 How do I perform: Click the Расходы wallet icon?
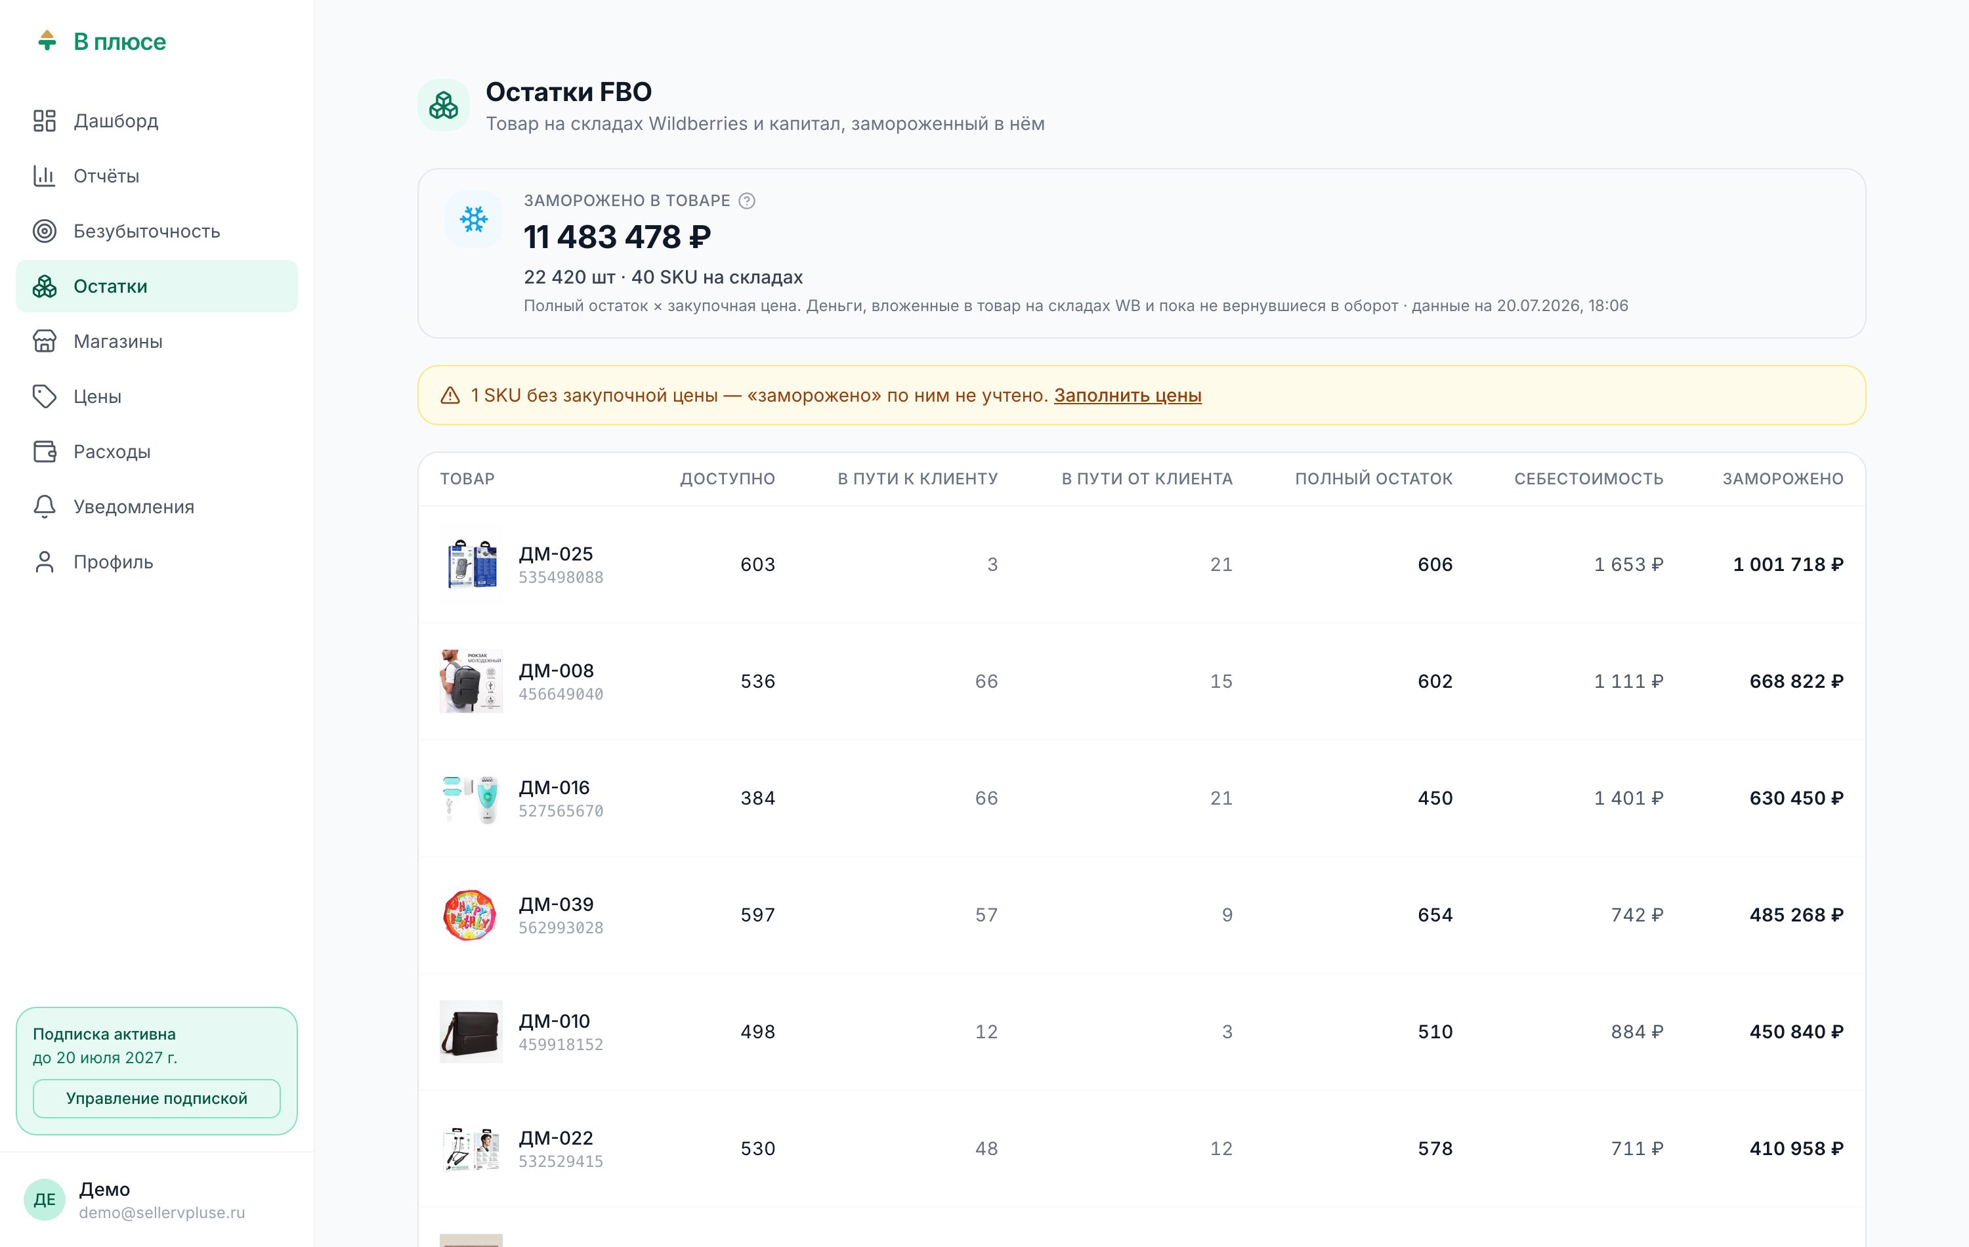tap(44, 452)
